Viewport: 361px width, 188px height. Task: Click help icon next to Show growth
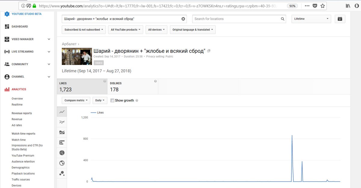coord(137,100)
